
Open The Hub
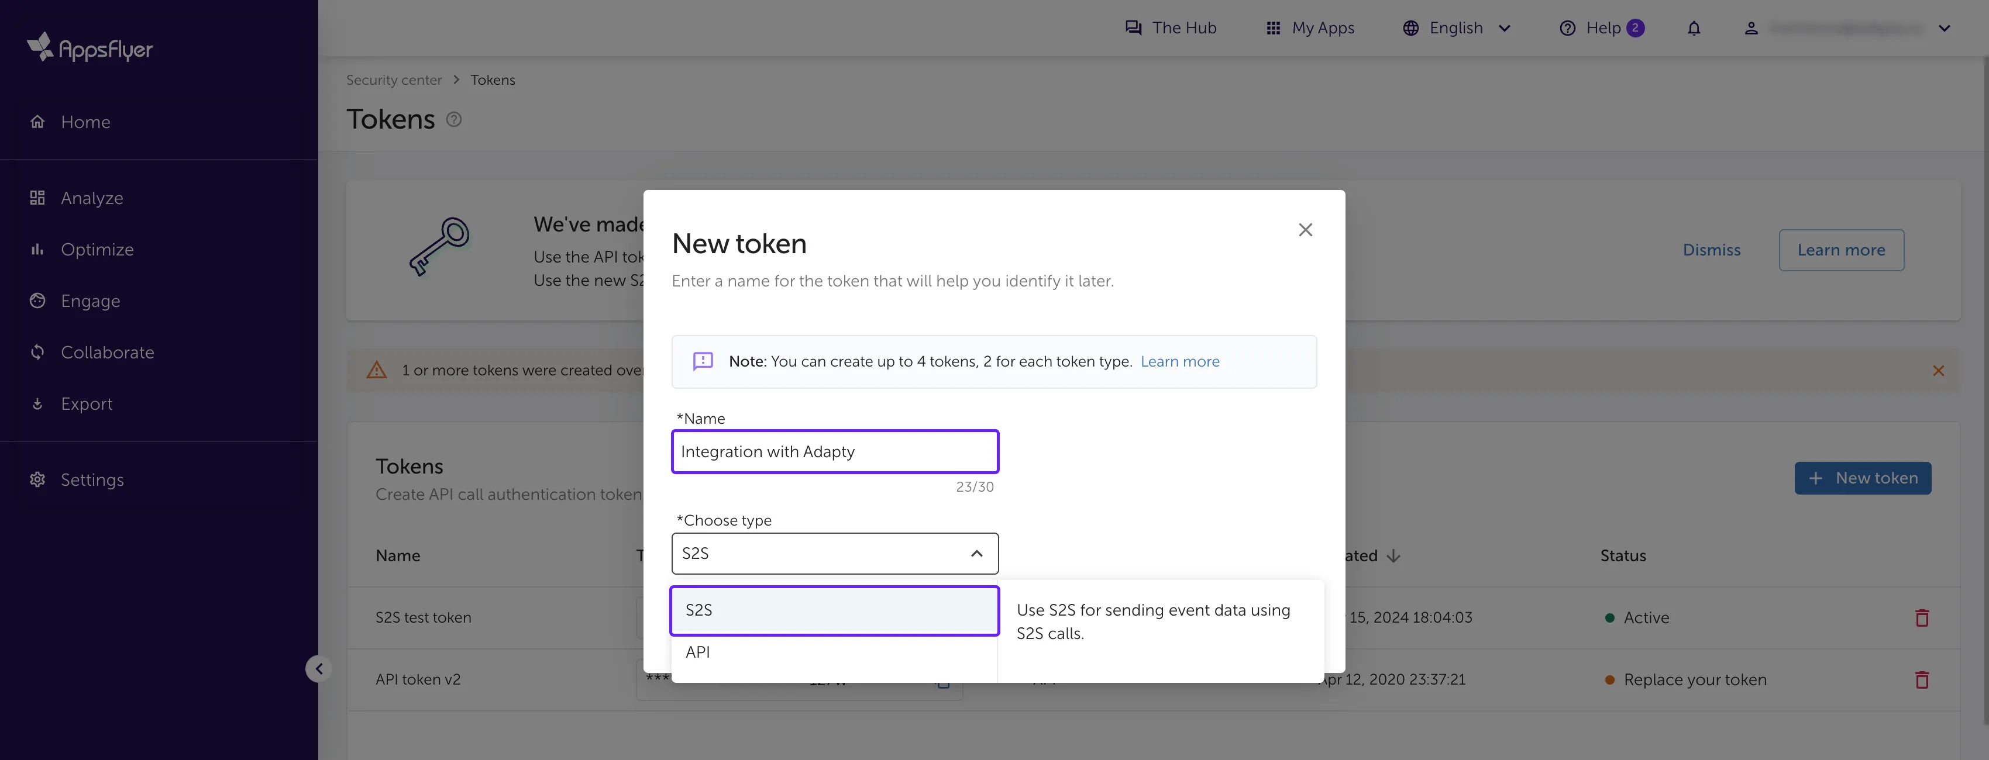point(1171,28)
